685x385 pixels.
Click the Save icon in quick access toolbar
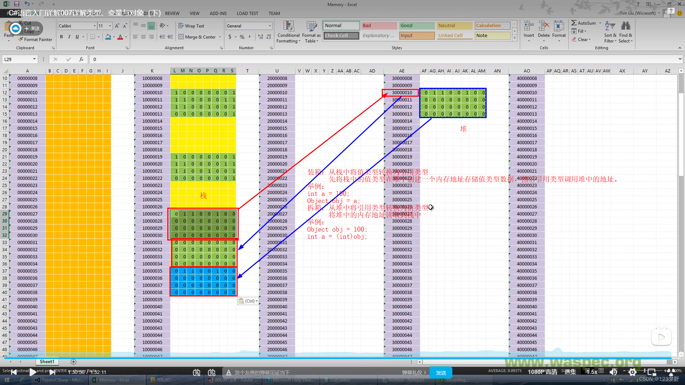click(16, 4)
